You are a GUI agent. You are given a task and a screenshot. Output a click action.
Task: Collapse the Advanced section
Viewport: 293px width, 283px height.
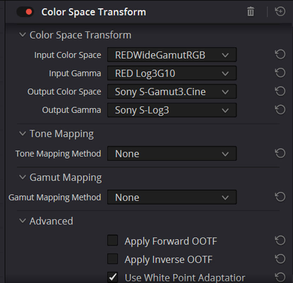[23, 221]
